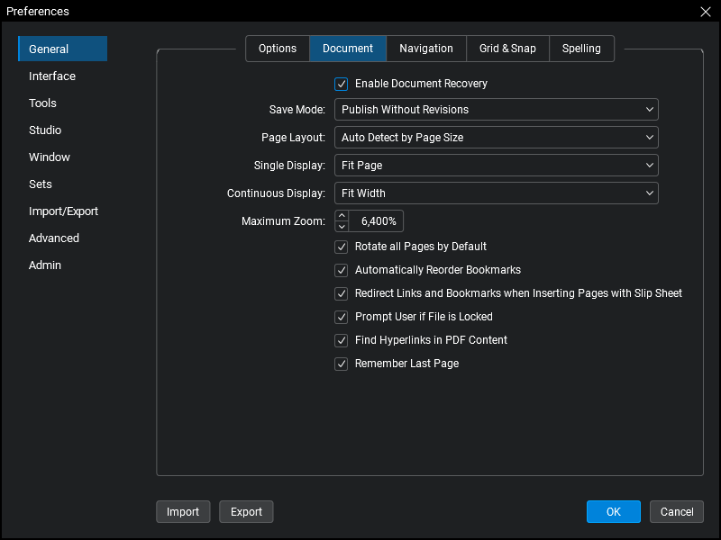Uncheck Enable Document Recovery

[x=342, y=85]
